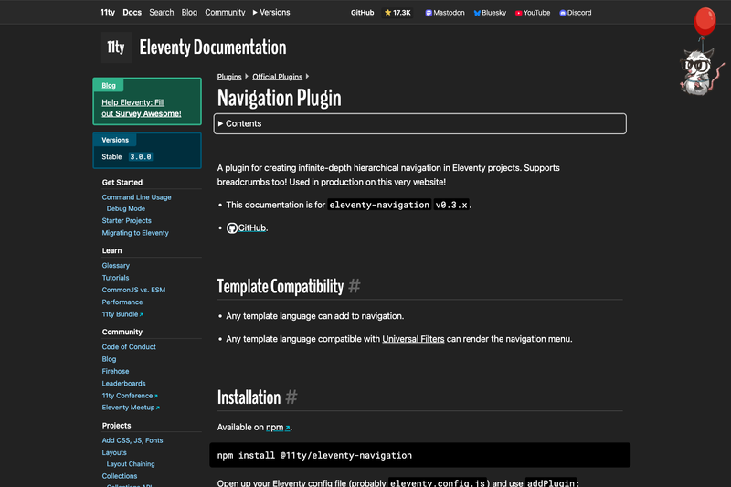Open Debug Mode sidebar sublink
This screenshot has height=487, width=731.
pyautogui.click(x=126, y=209)
